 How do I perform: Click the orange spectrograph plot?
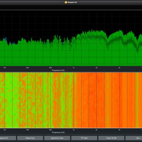[x=71, y=100]
